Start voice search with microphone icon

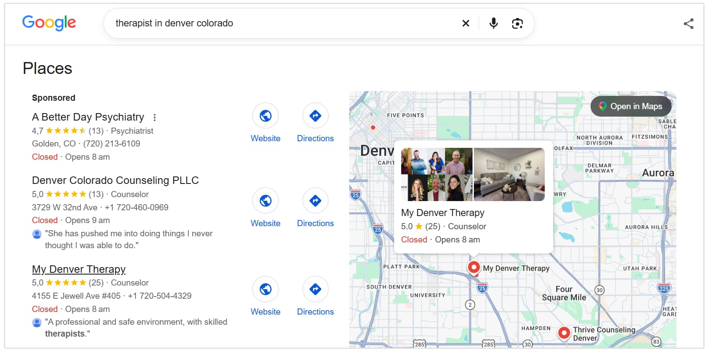click(494, 23)
